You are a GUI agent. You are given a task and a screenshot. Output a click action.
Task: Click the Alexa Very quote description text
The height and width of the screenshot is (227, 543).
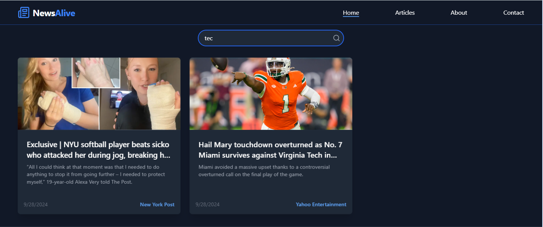pos(96,174)
